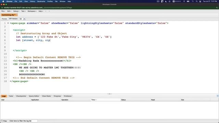
Task: Open the macOS View menu
Action: pos(26,1)
